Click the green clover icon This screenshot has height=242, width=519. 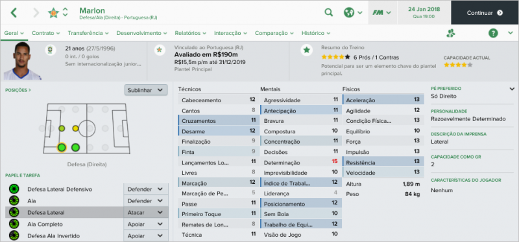(451, 33)
